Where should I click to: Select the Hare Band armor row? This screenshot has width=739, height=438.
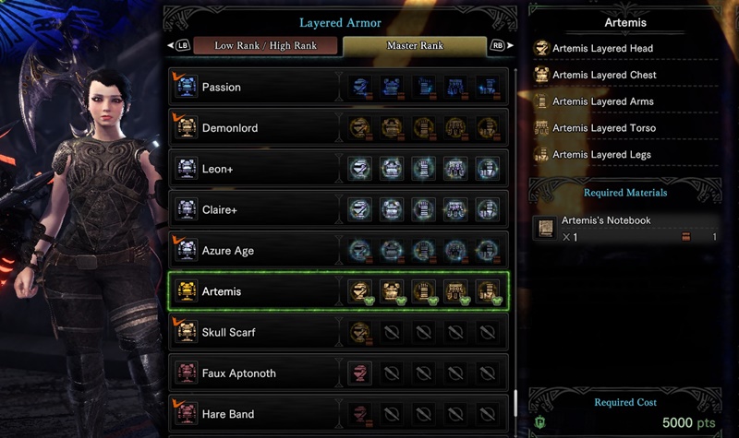(x=338, y=413)
